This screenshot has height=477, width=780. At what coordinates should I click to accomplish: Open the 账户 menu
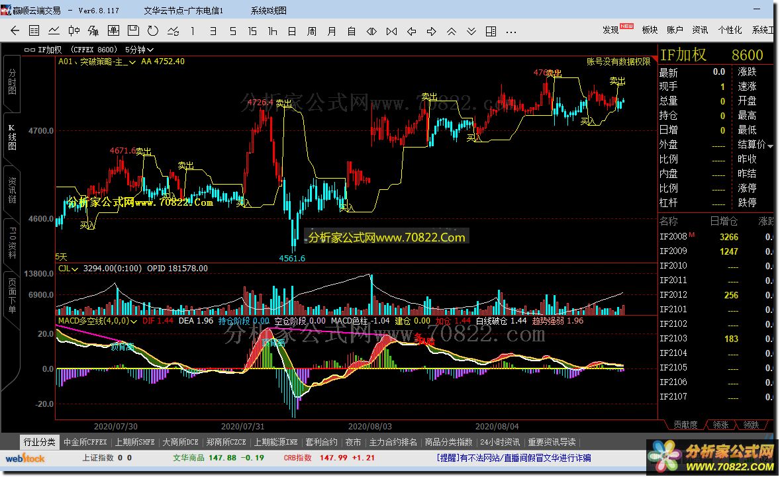(x=675, y=30)
